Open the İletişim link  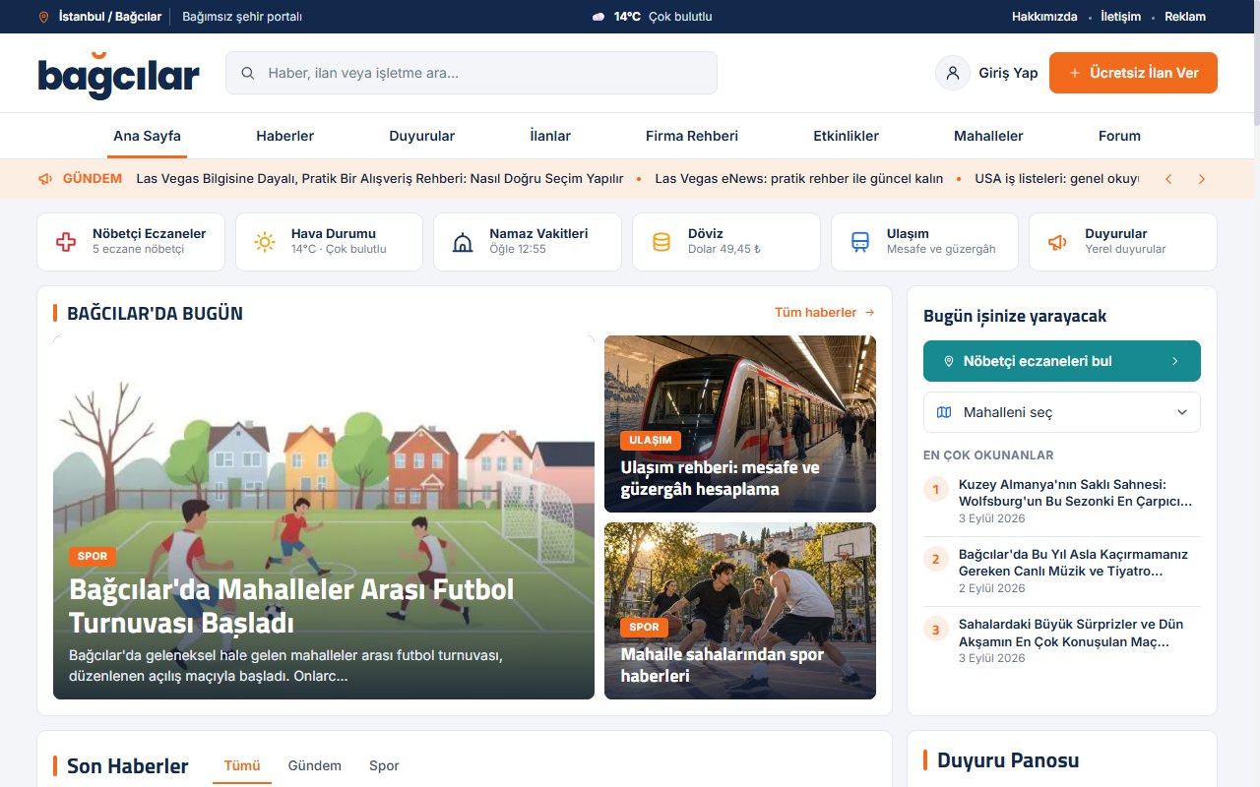tap(1120, 17)
